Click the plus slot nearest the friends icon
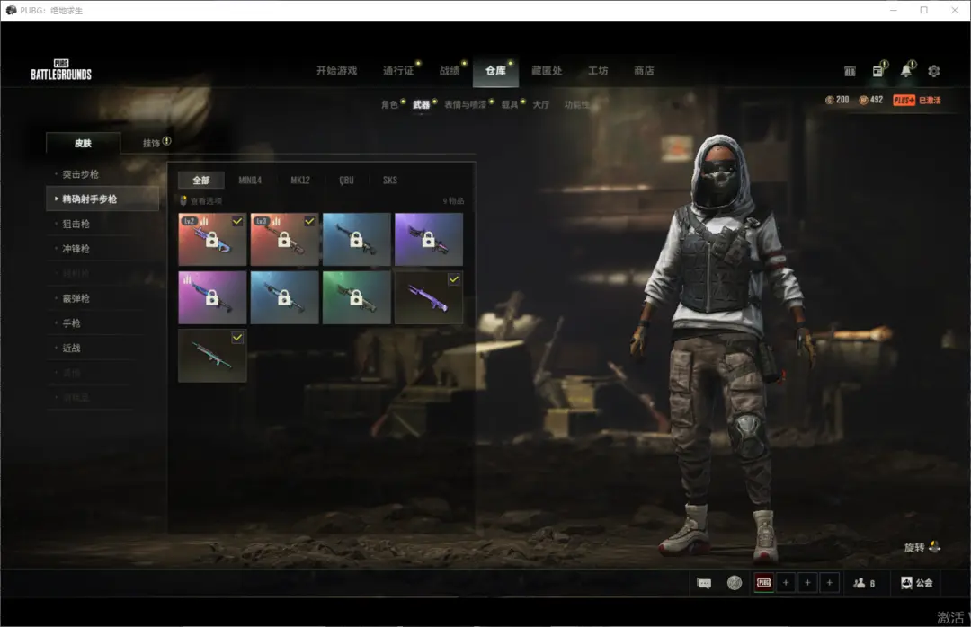 pos(829,582)
